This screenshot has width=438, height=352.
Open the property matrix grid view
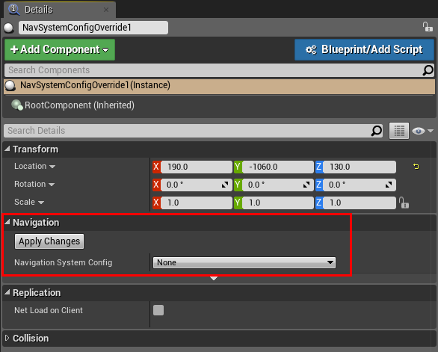tap(399, 131)
